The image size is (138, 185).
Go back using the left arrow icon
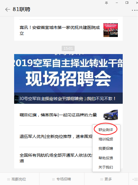click(8, 10)
